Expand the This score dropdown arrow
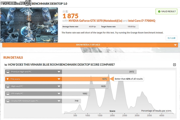 tap(59, 79)
